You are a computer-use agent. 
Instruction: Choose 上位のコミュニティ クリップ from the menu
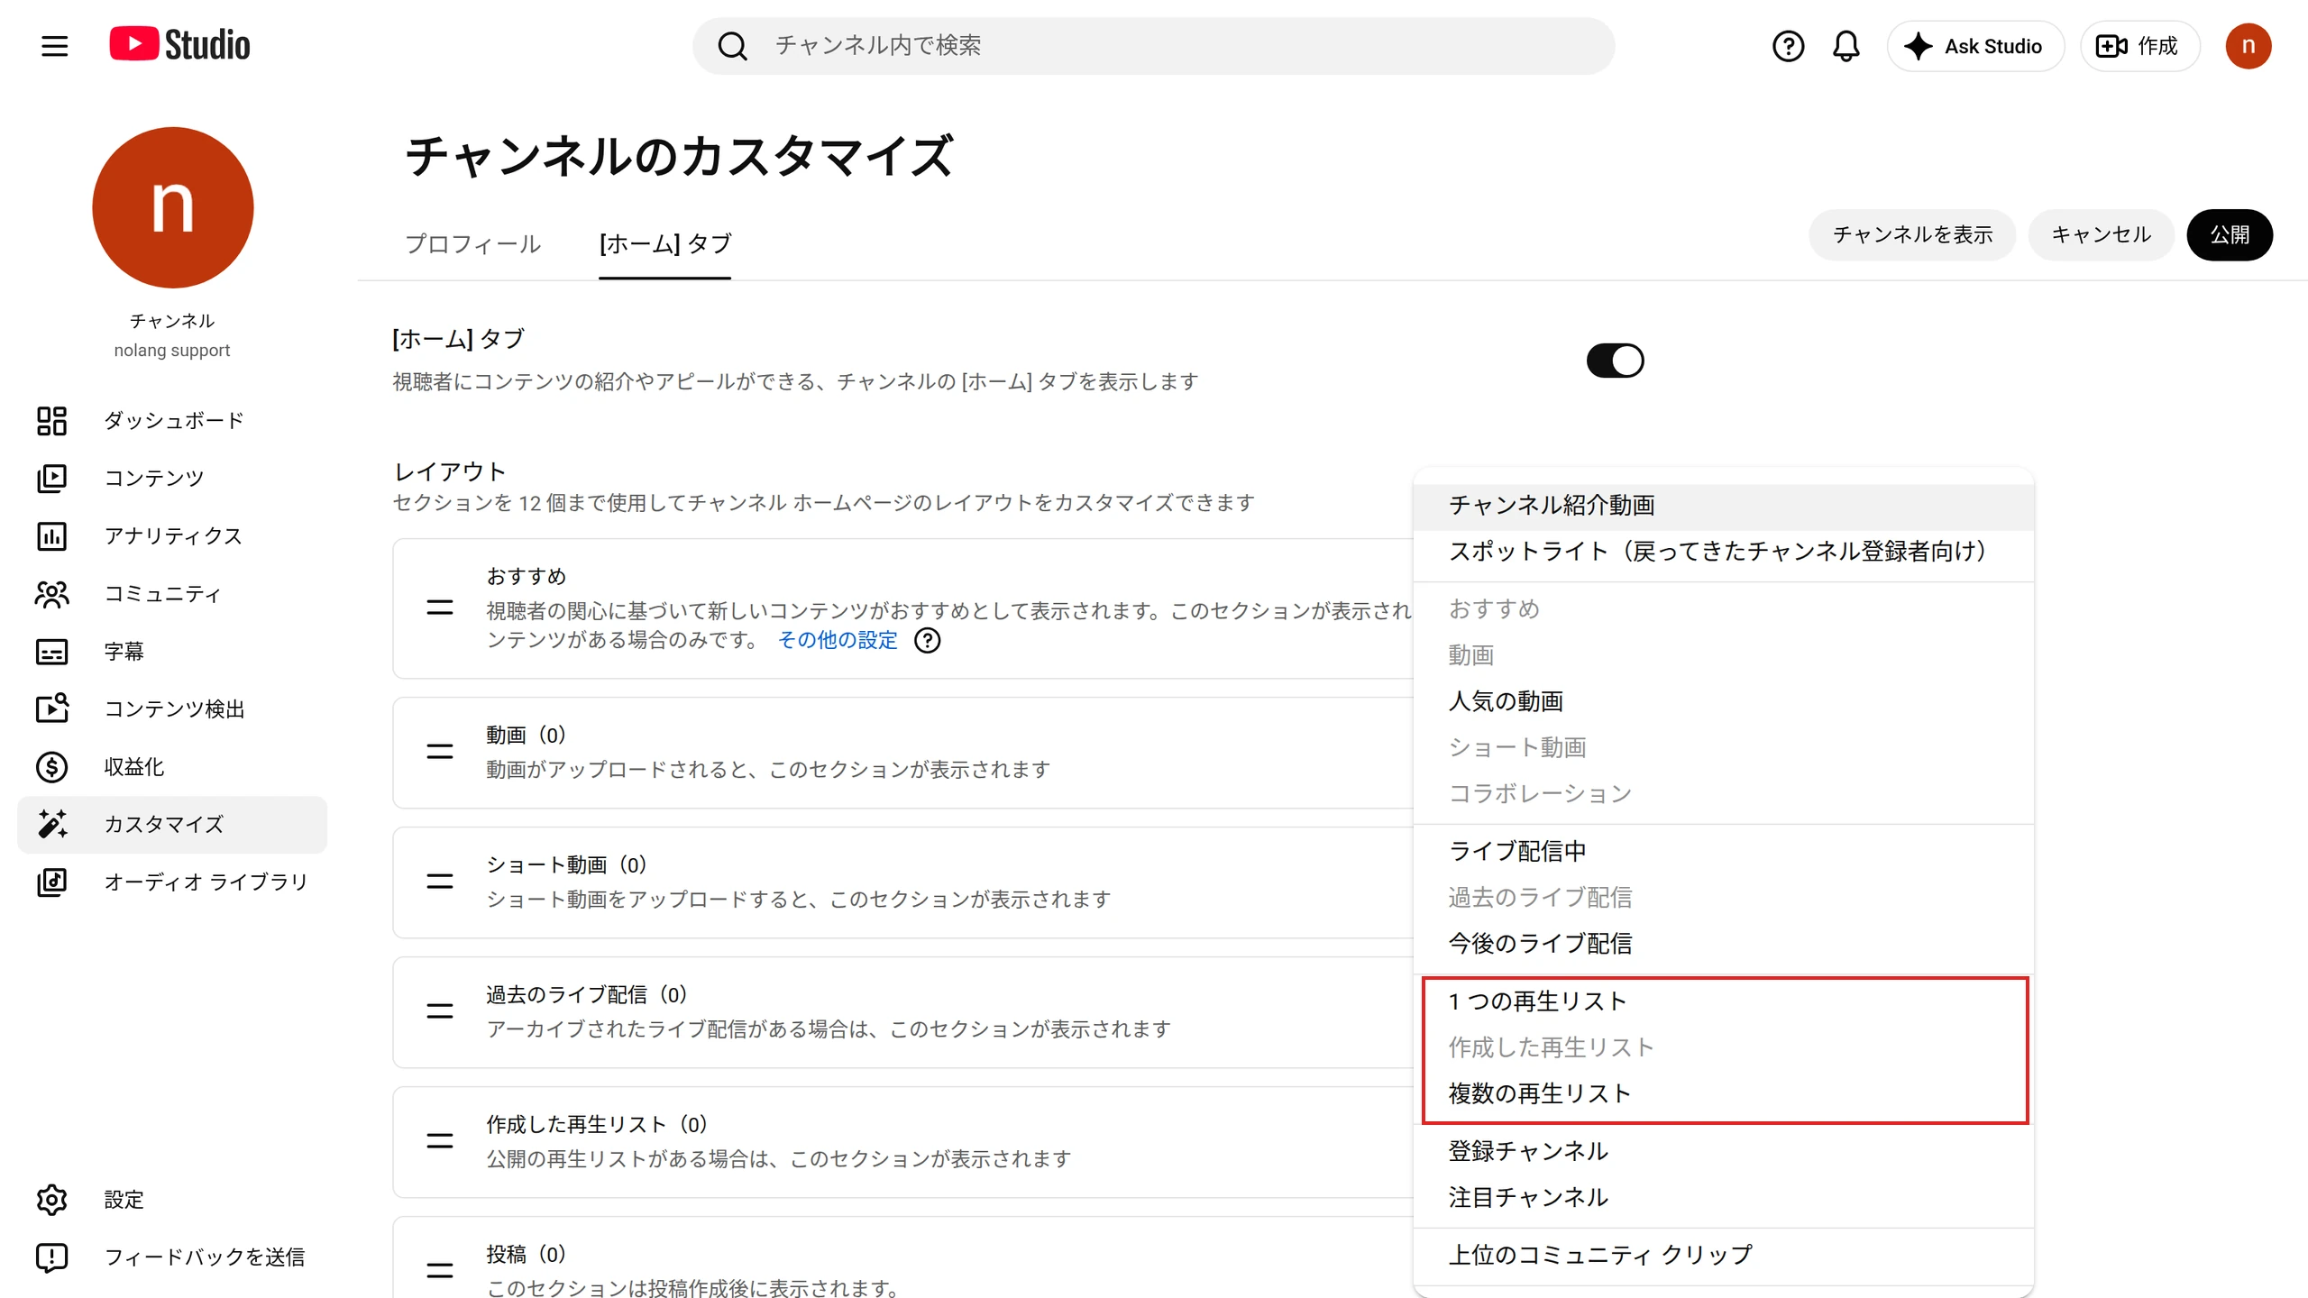1723,1255
